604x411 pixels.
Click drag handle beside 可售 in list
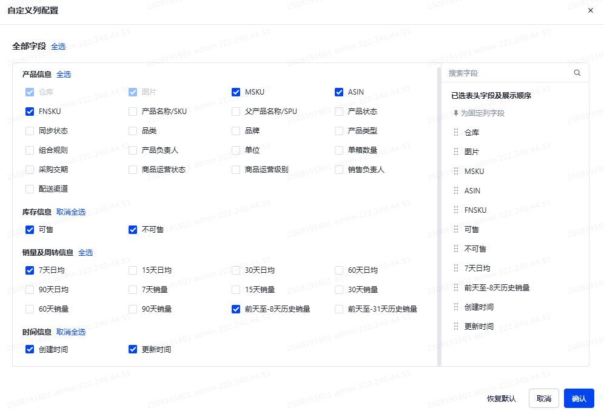(456, 229)
